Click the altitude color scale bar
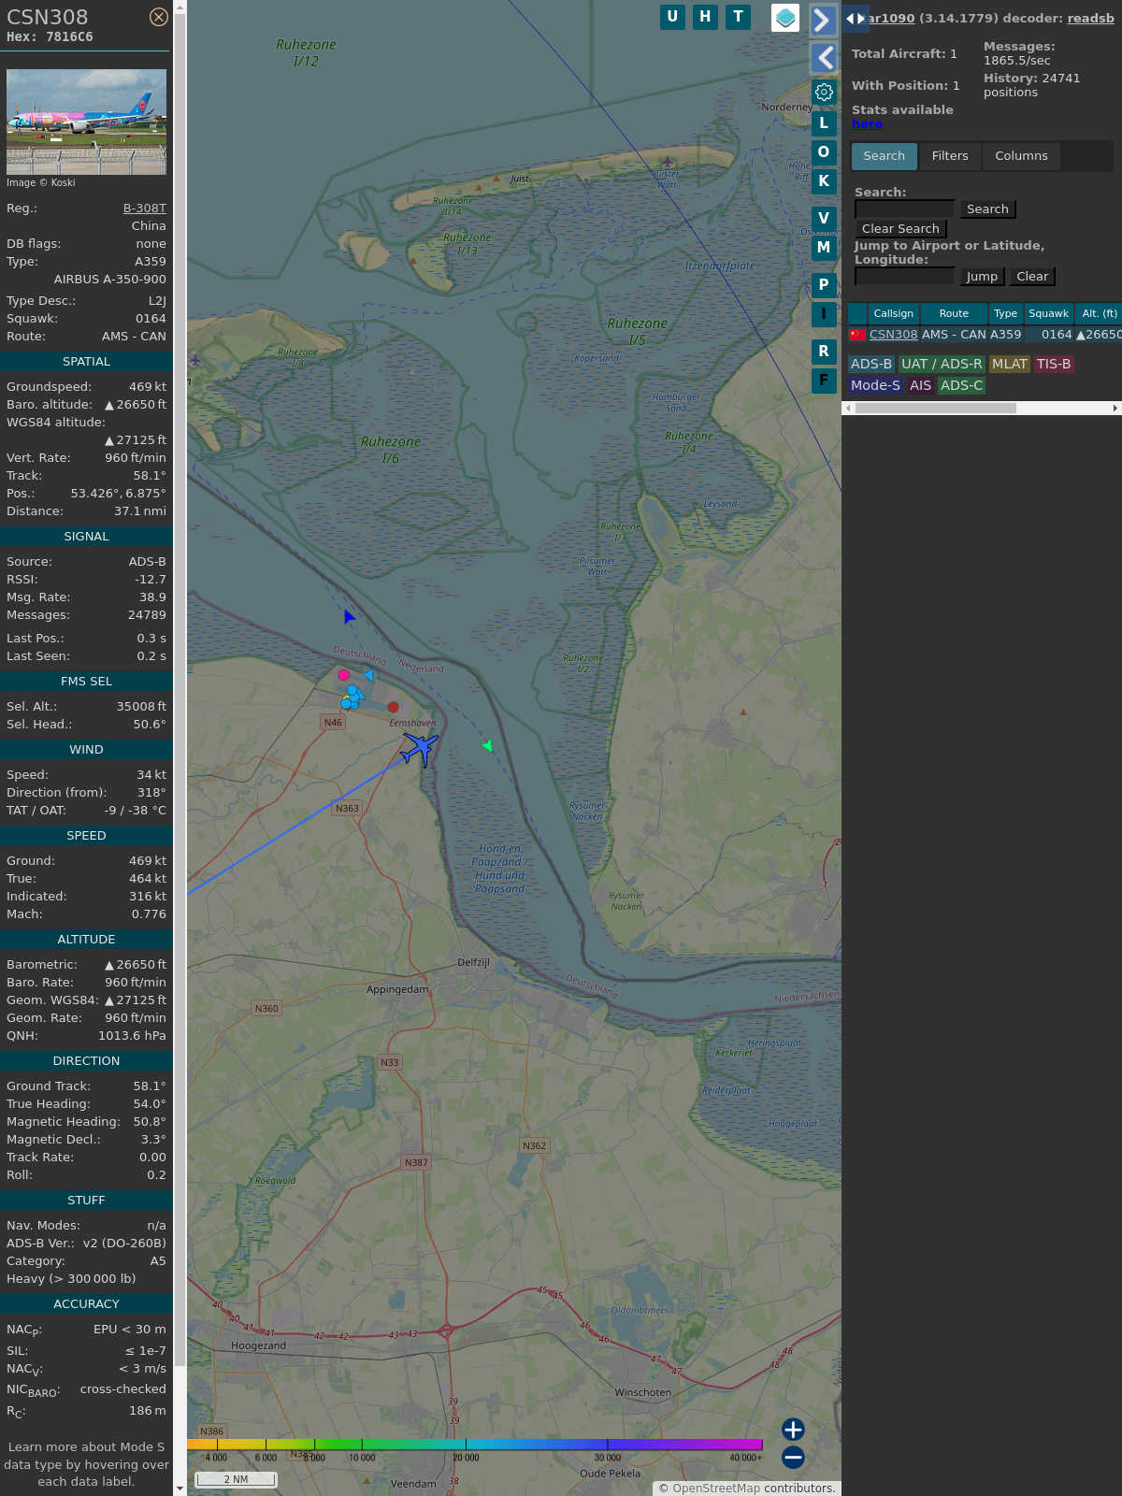 475,1445
